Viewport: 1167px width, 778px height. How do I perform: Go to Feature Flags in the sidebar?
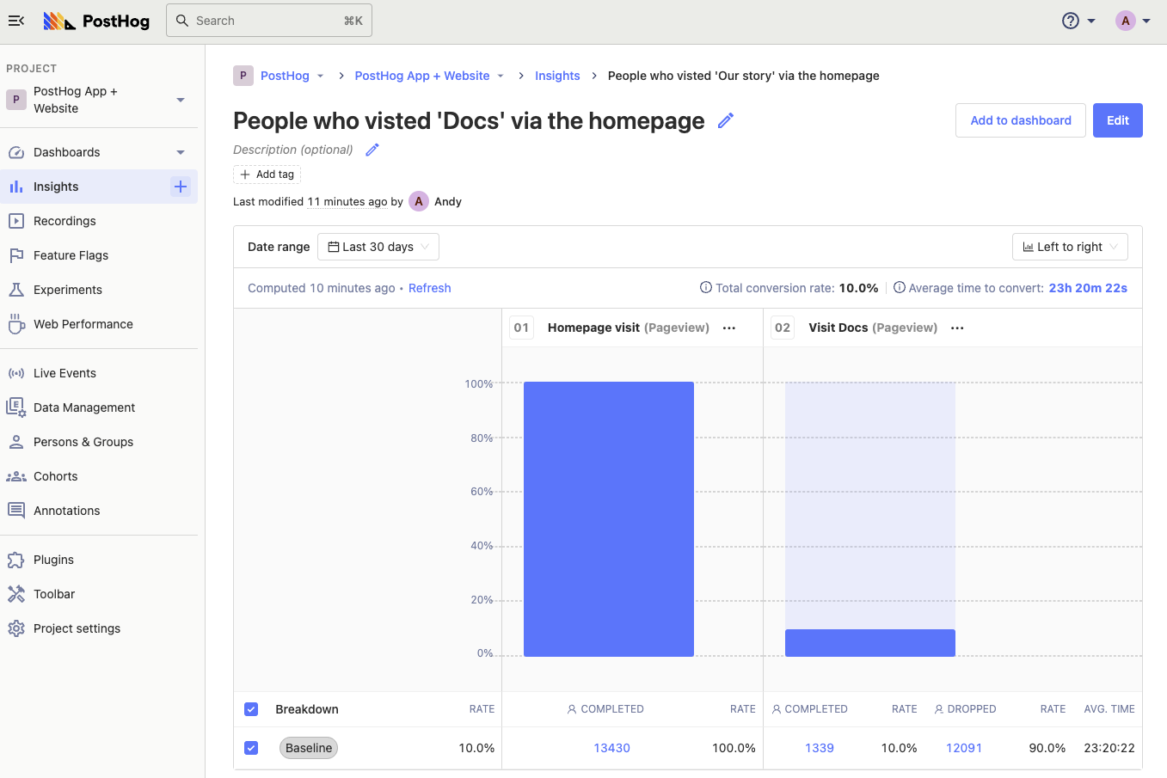click(71, 255)
